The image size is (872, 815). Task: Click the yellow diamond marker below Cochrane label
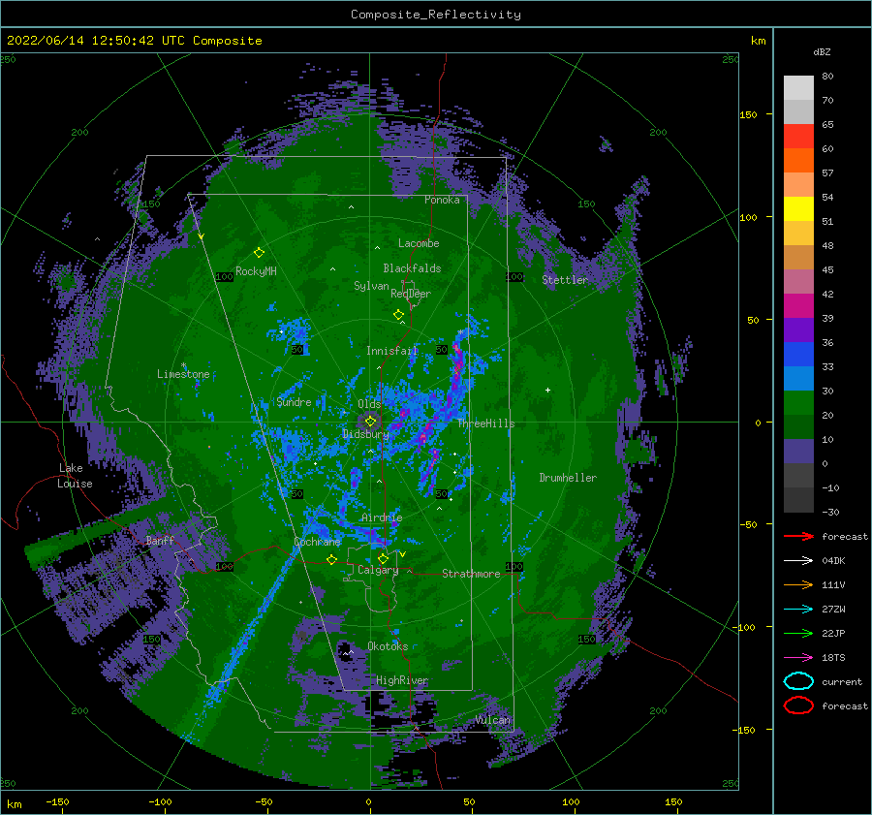click(x=332, y=559)
